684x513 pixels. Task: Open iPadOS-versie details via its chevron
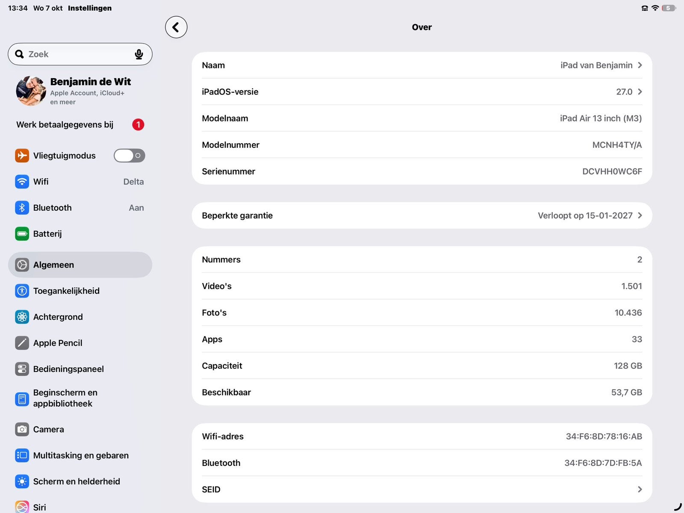(x=640, y=92)
